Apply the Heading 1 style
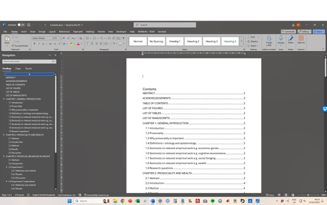This screenshot has width=327, height=205. pos(175,41)
